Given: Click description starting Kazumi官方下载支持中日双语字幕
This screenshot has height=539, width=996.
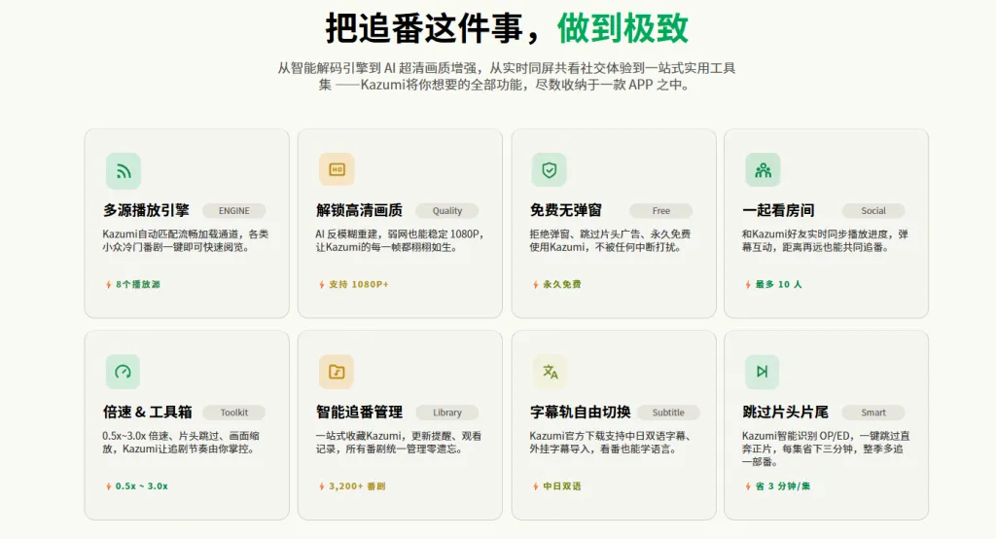Looking at the screenshot, I should pyautogui.click(x=611, y=443).
